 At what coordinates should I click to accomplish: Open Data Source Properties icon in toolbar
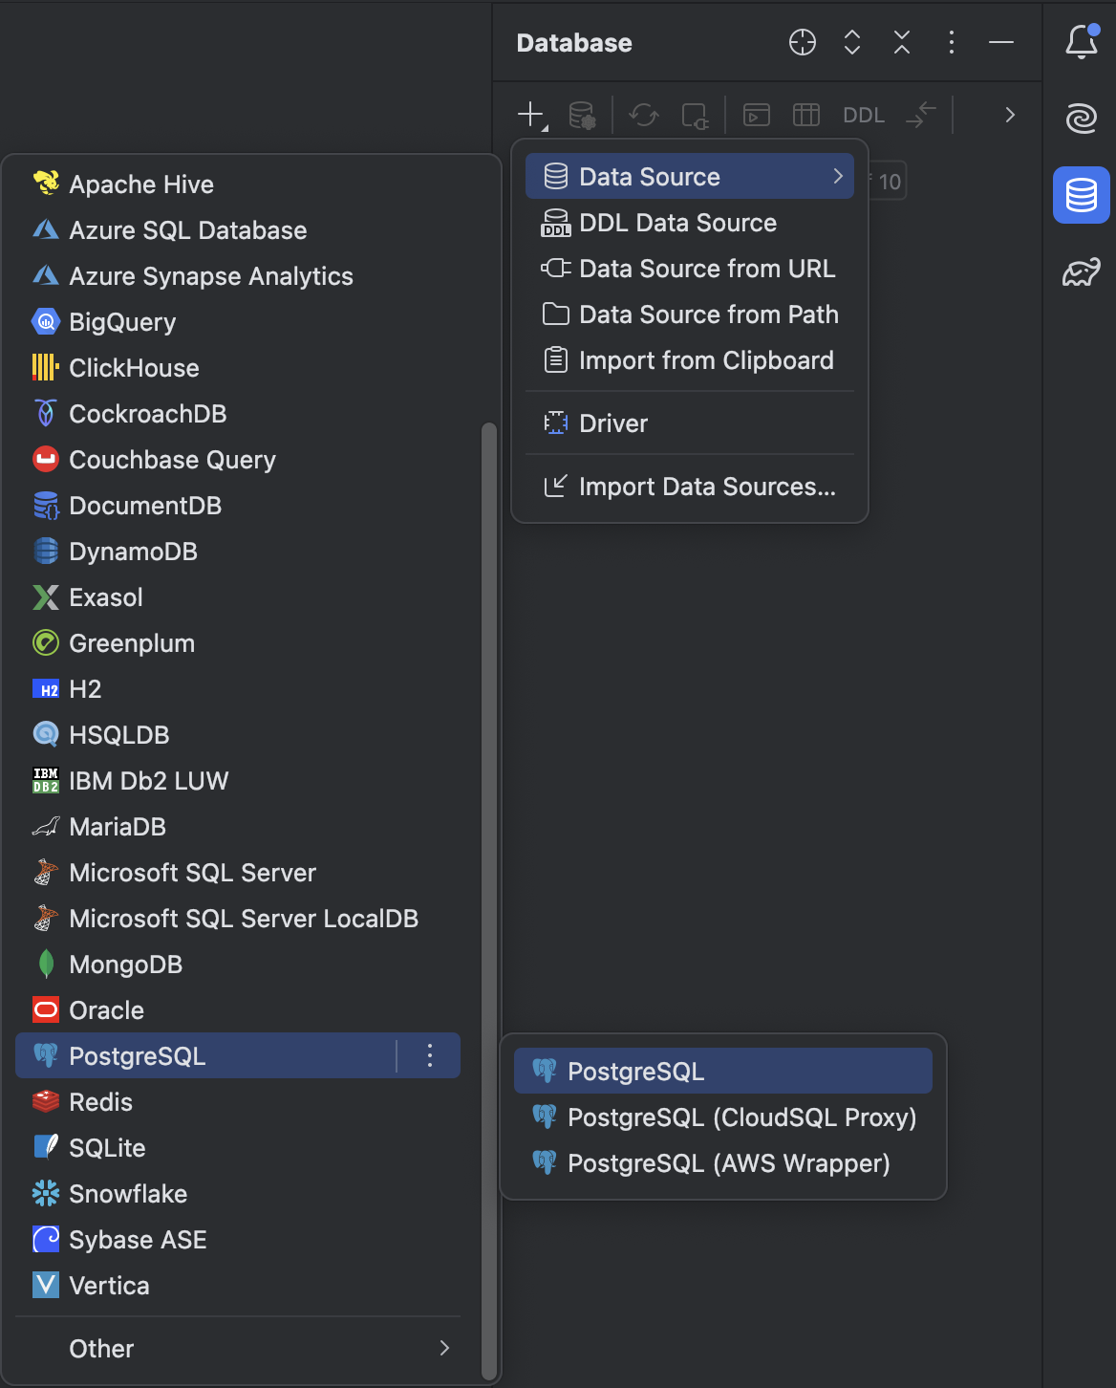582,116
